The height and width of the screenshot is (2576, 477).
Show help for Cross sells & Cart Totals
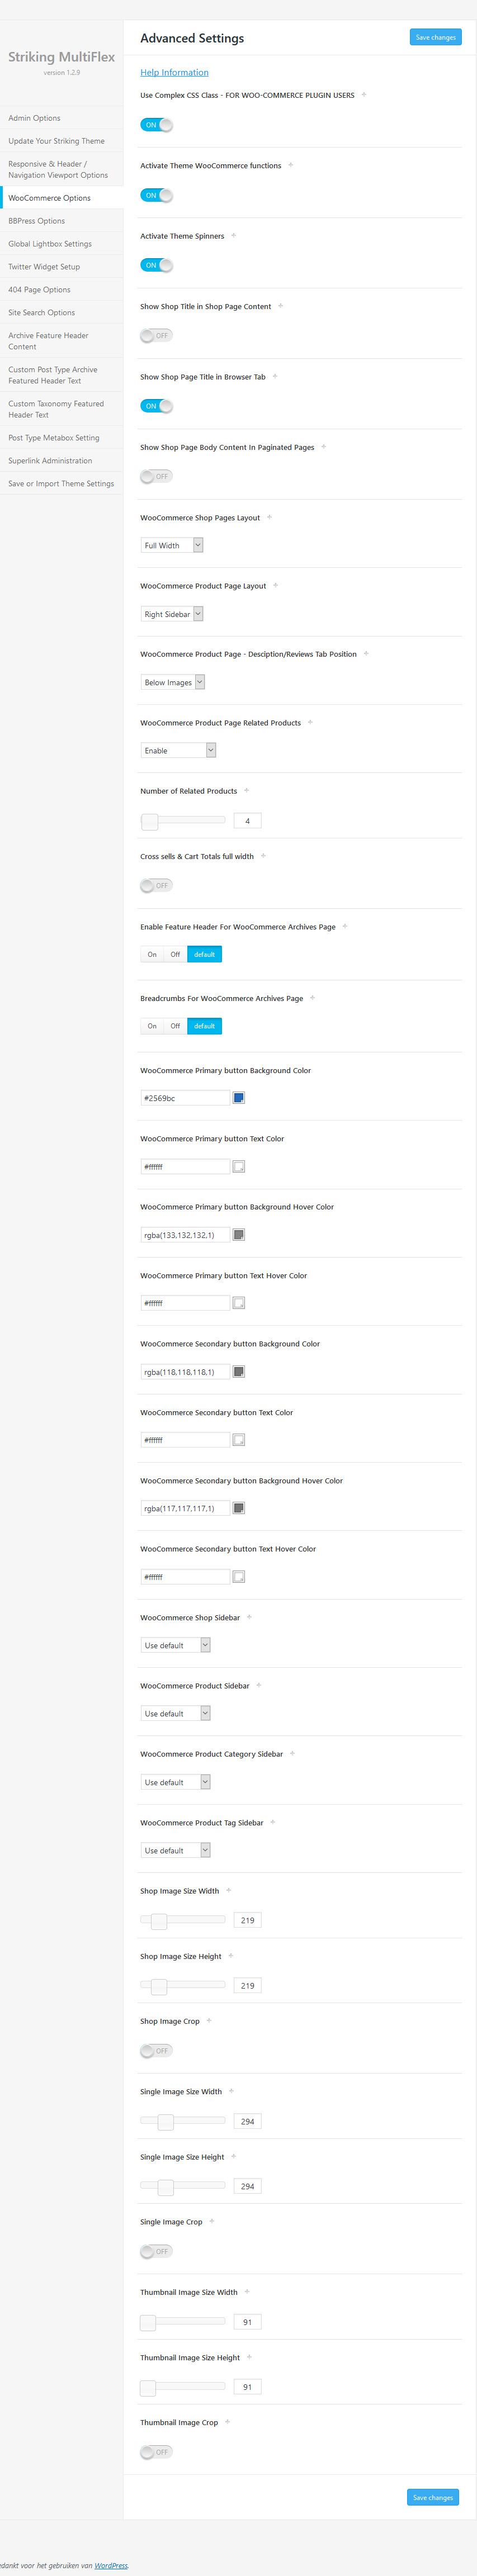(x=263, y=856)
